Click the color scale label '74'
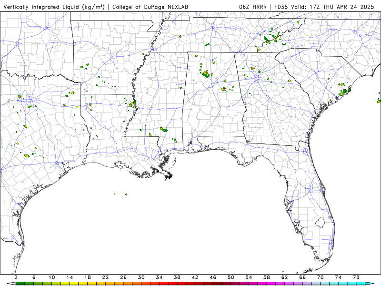Screen dimensions: 381x286 point(338,277)
